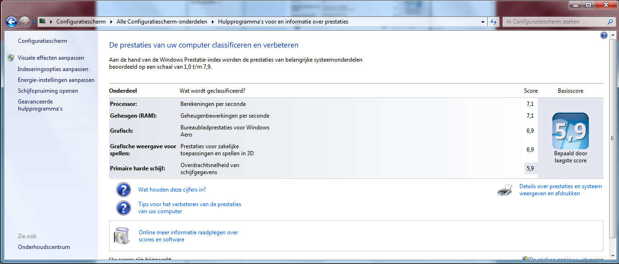Click the 5,9 score of Primaire harde schijf
619x264 pixels.
pyautogui.click(x=530, y=168)
